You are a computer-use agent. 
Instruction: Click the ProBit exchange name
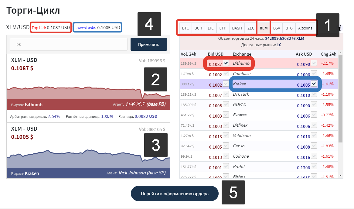click(x=239, y=166)
